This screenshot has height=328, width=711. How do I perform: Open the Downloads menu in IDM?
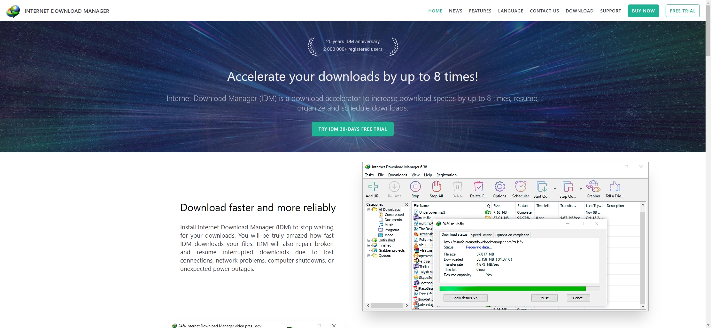coord(398,175)
